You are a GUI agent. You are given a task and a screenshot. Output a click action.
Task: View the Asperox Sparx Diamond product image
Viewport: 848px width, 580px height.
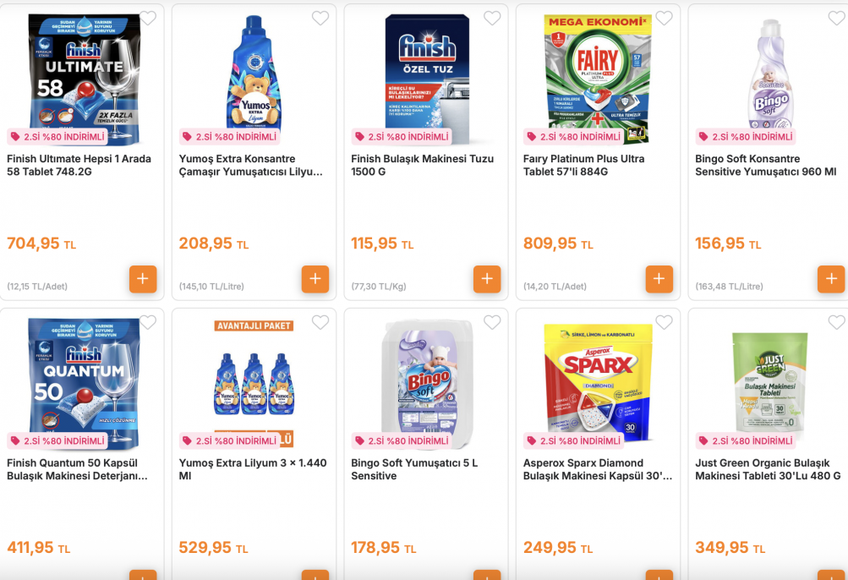point(598,376)
